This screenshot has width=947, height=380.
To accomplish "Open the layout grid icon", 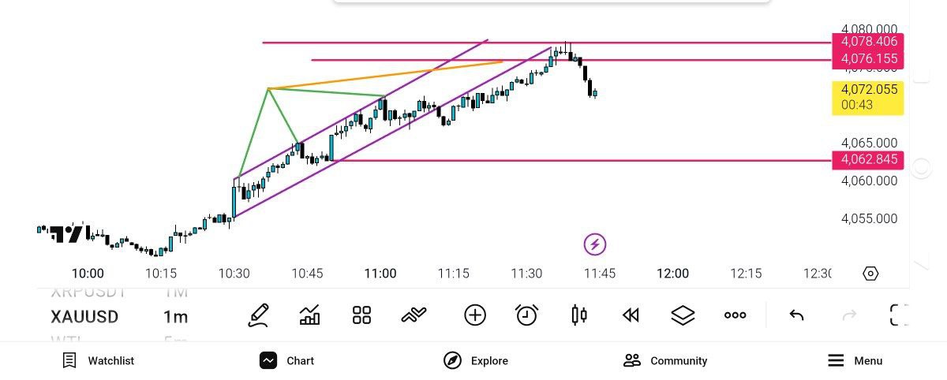I will [x=361, y=316].
